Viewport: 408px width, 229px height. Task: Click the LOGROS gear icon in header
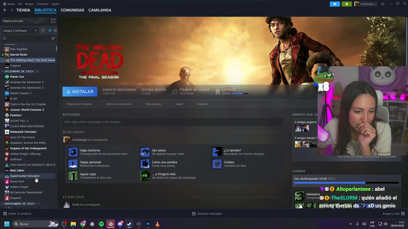point(217,92)
